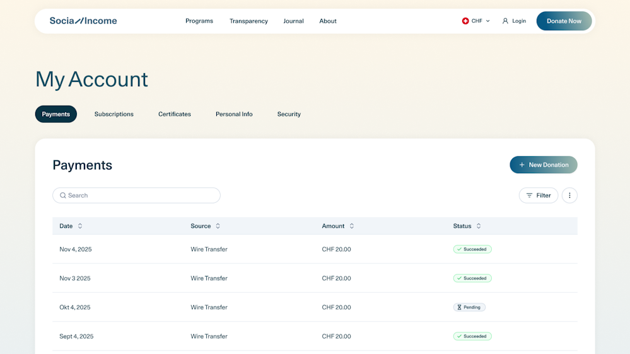The width and height of the screenshot is (630, 354).
Task: Go to the Security tab
Action: pos(289,114)
